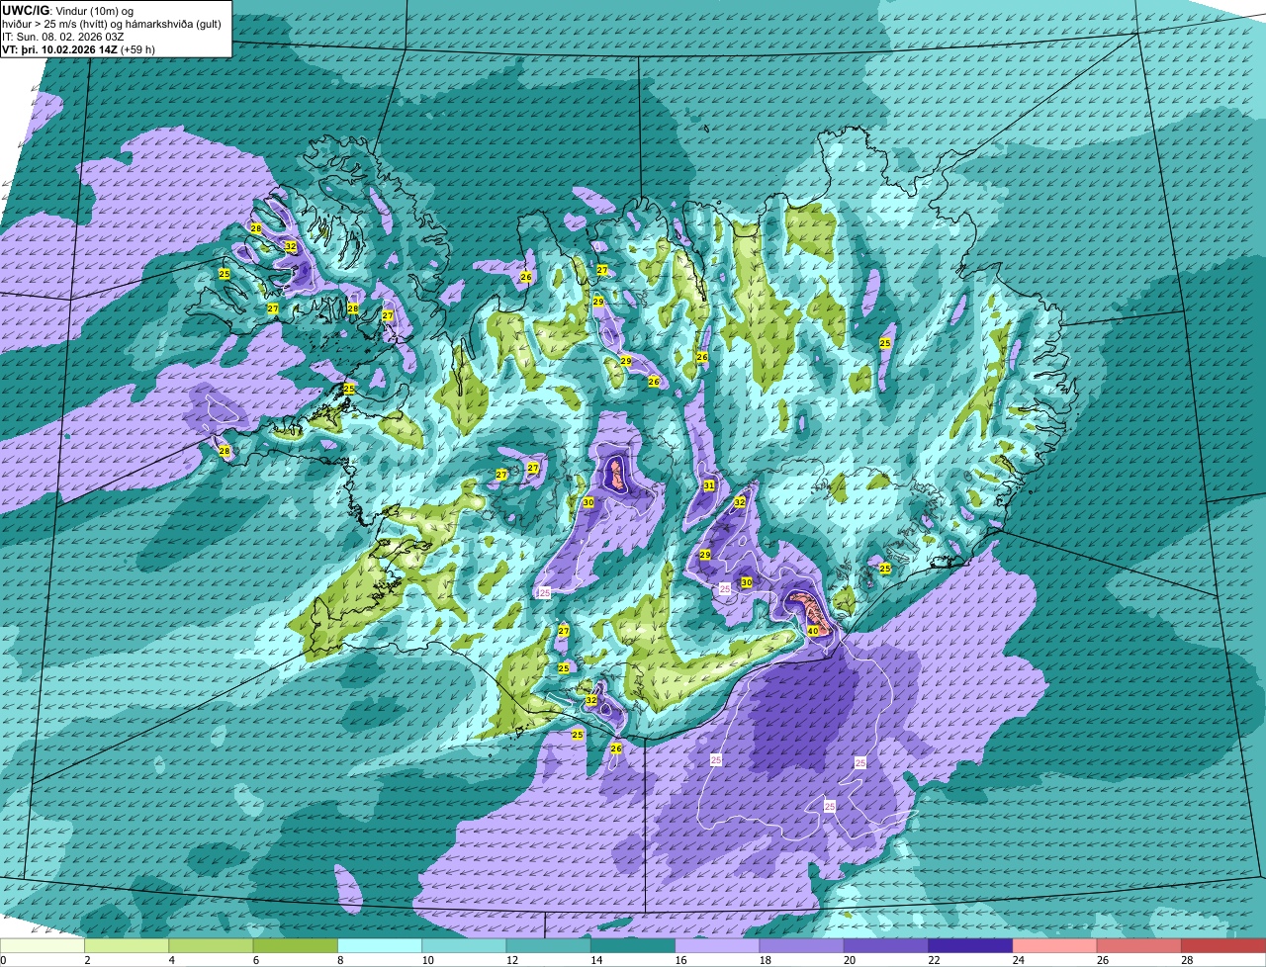Click the 24–26 m/s pink legend swatch
Image resolution: width=1266 pixels, height=967 pixels.
click(x=1055, y=946)
